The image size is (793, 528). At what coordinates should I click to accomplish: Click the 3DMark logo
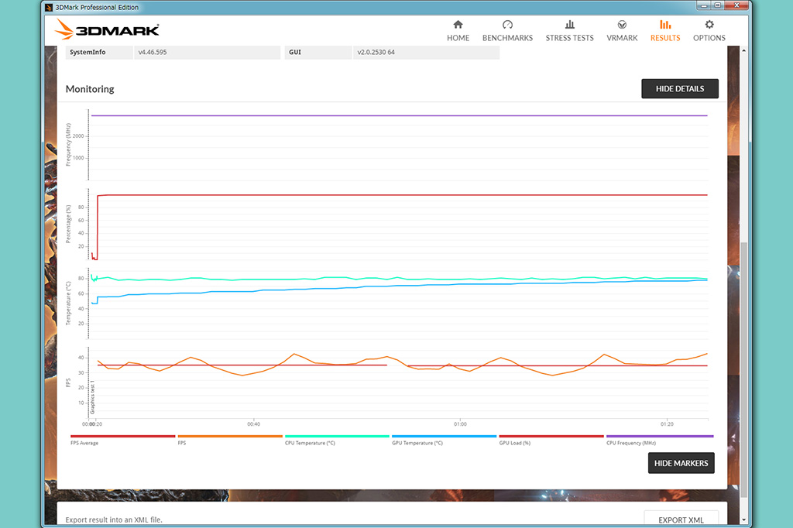click(x=107, y=29)
